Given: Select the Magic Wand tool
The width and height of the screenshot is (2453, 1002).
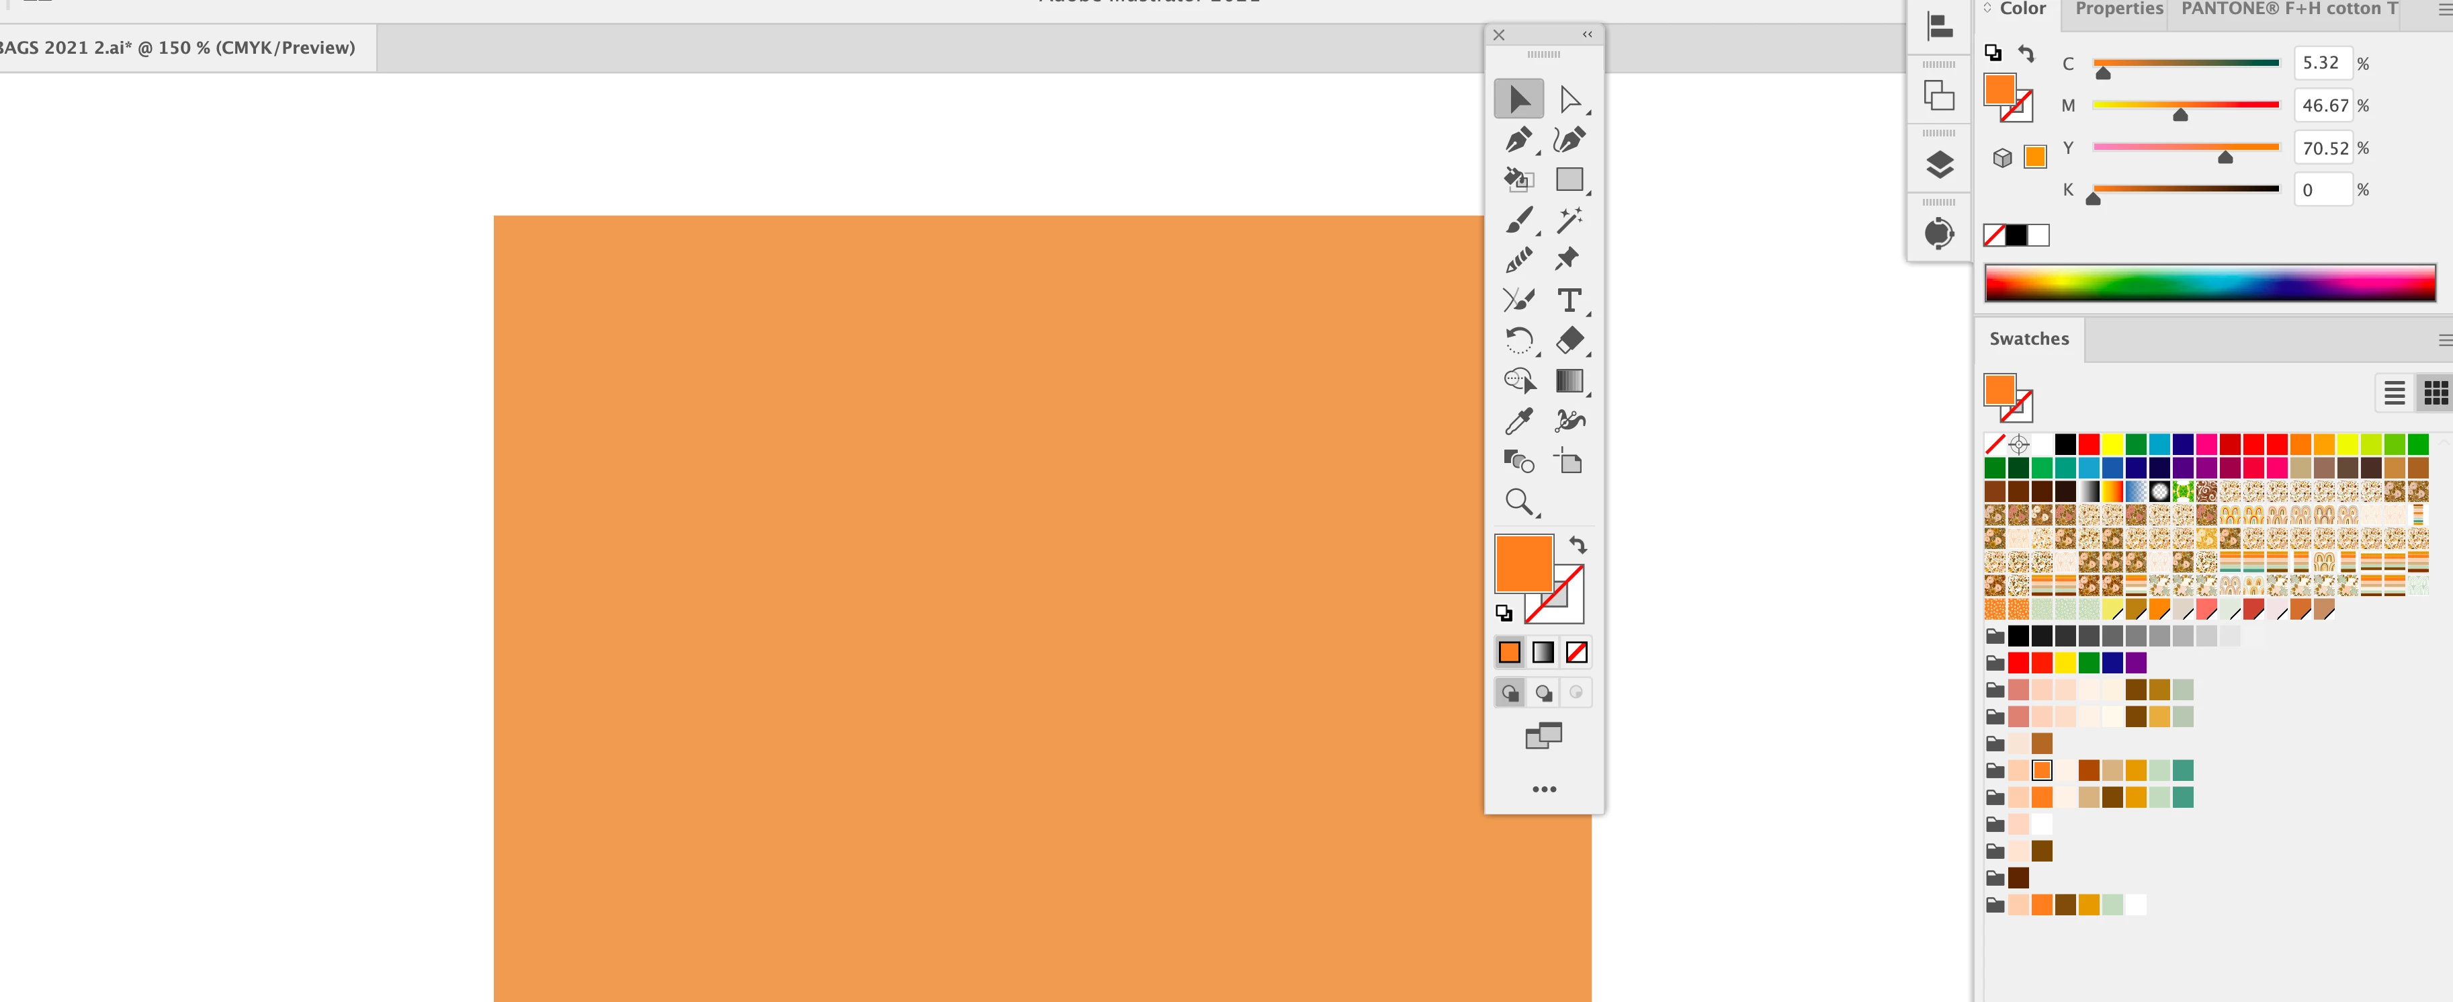Looking at the screenshot, I should 1569,220.
